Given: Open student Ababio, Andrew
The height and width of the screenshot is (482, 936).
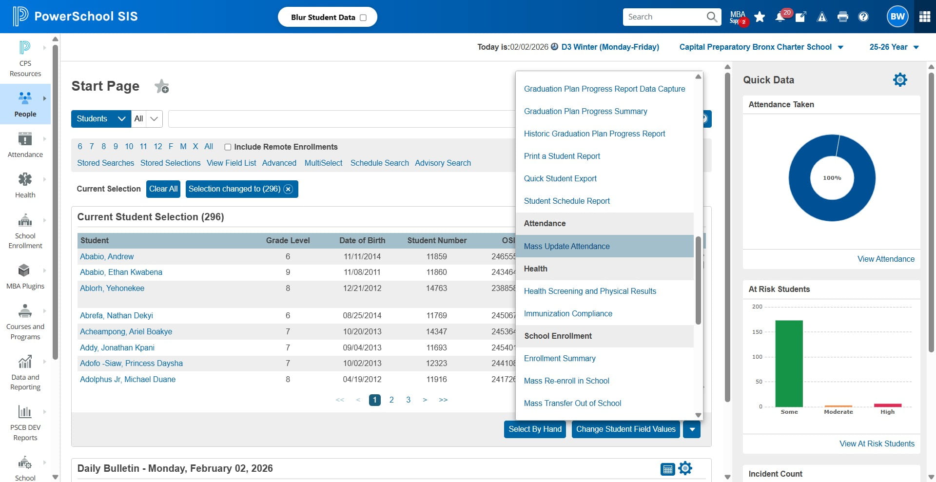Looking at the screenshot, I should tap(107, 257).
